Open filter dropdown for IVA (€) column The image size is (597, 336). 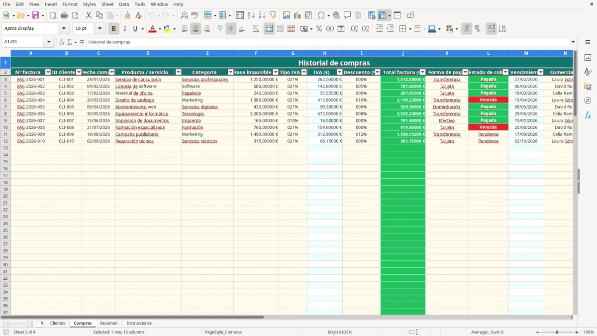click(x=339, y=72)
